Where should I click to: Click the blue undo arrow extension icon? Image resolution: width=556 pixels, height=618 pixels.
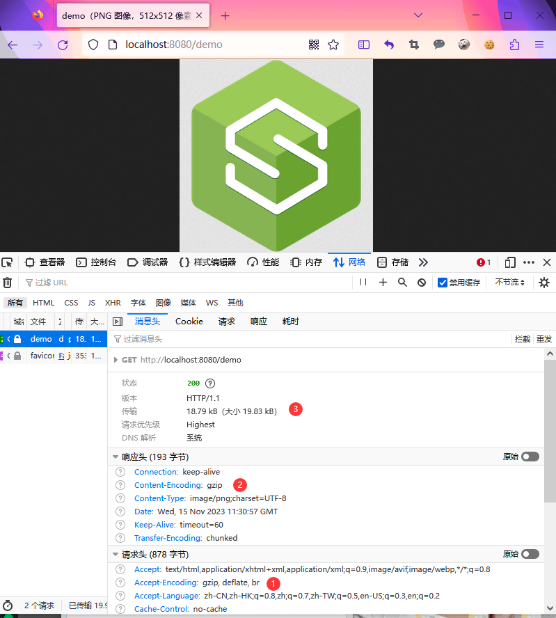389,45
